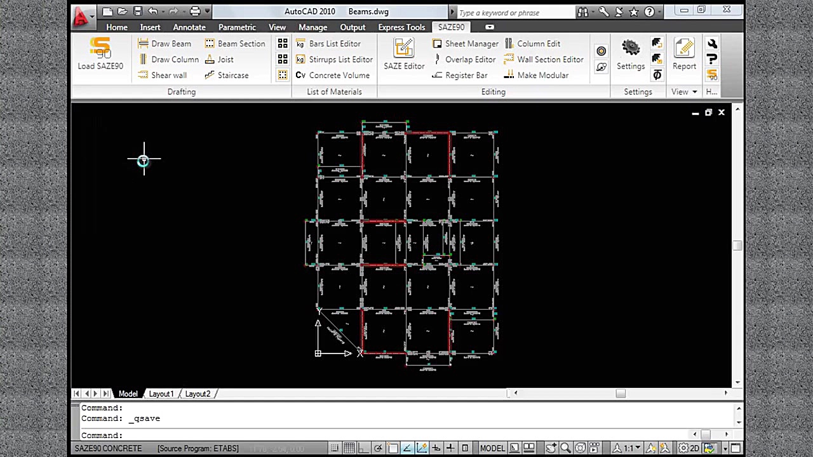813x457 pixels.
Task: Select the Draw Column tool
Action: point(168,60)
